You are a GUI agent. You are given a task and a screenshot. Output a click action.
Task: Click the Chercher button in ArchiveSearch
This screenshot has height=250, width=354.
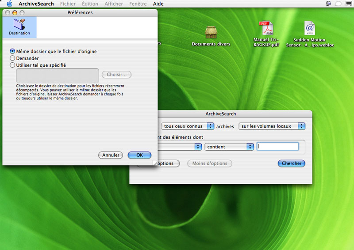click(292, 163)
